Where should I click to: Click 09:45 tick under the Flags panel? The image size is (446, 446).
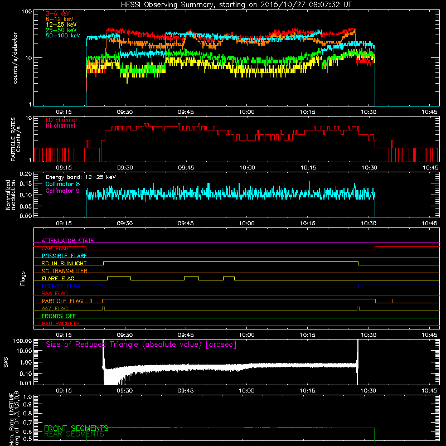[186, 335]
